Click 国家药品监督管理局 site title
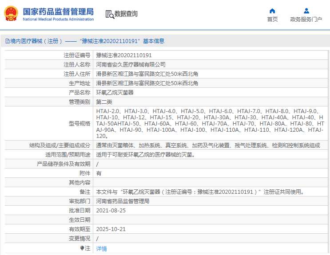330x255 pixels. 58,12
